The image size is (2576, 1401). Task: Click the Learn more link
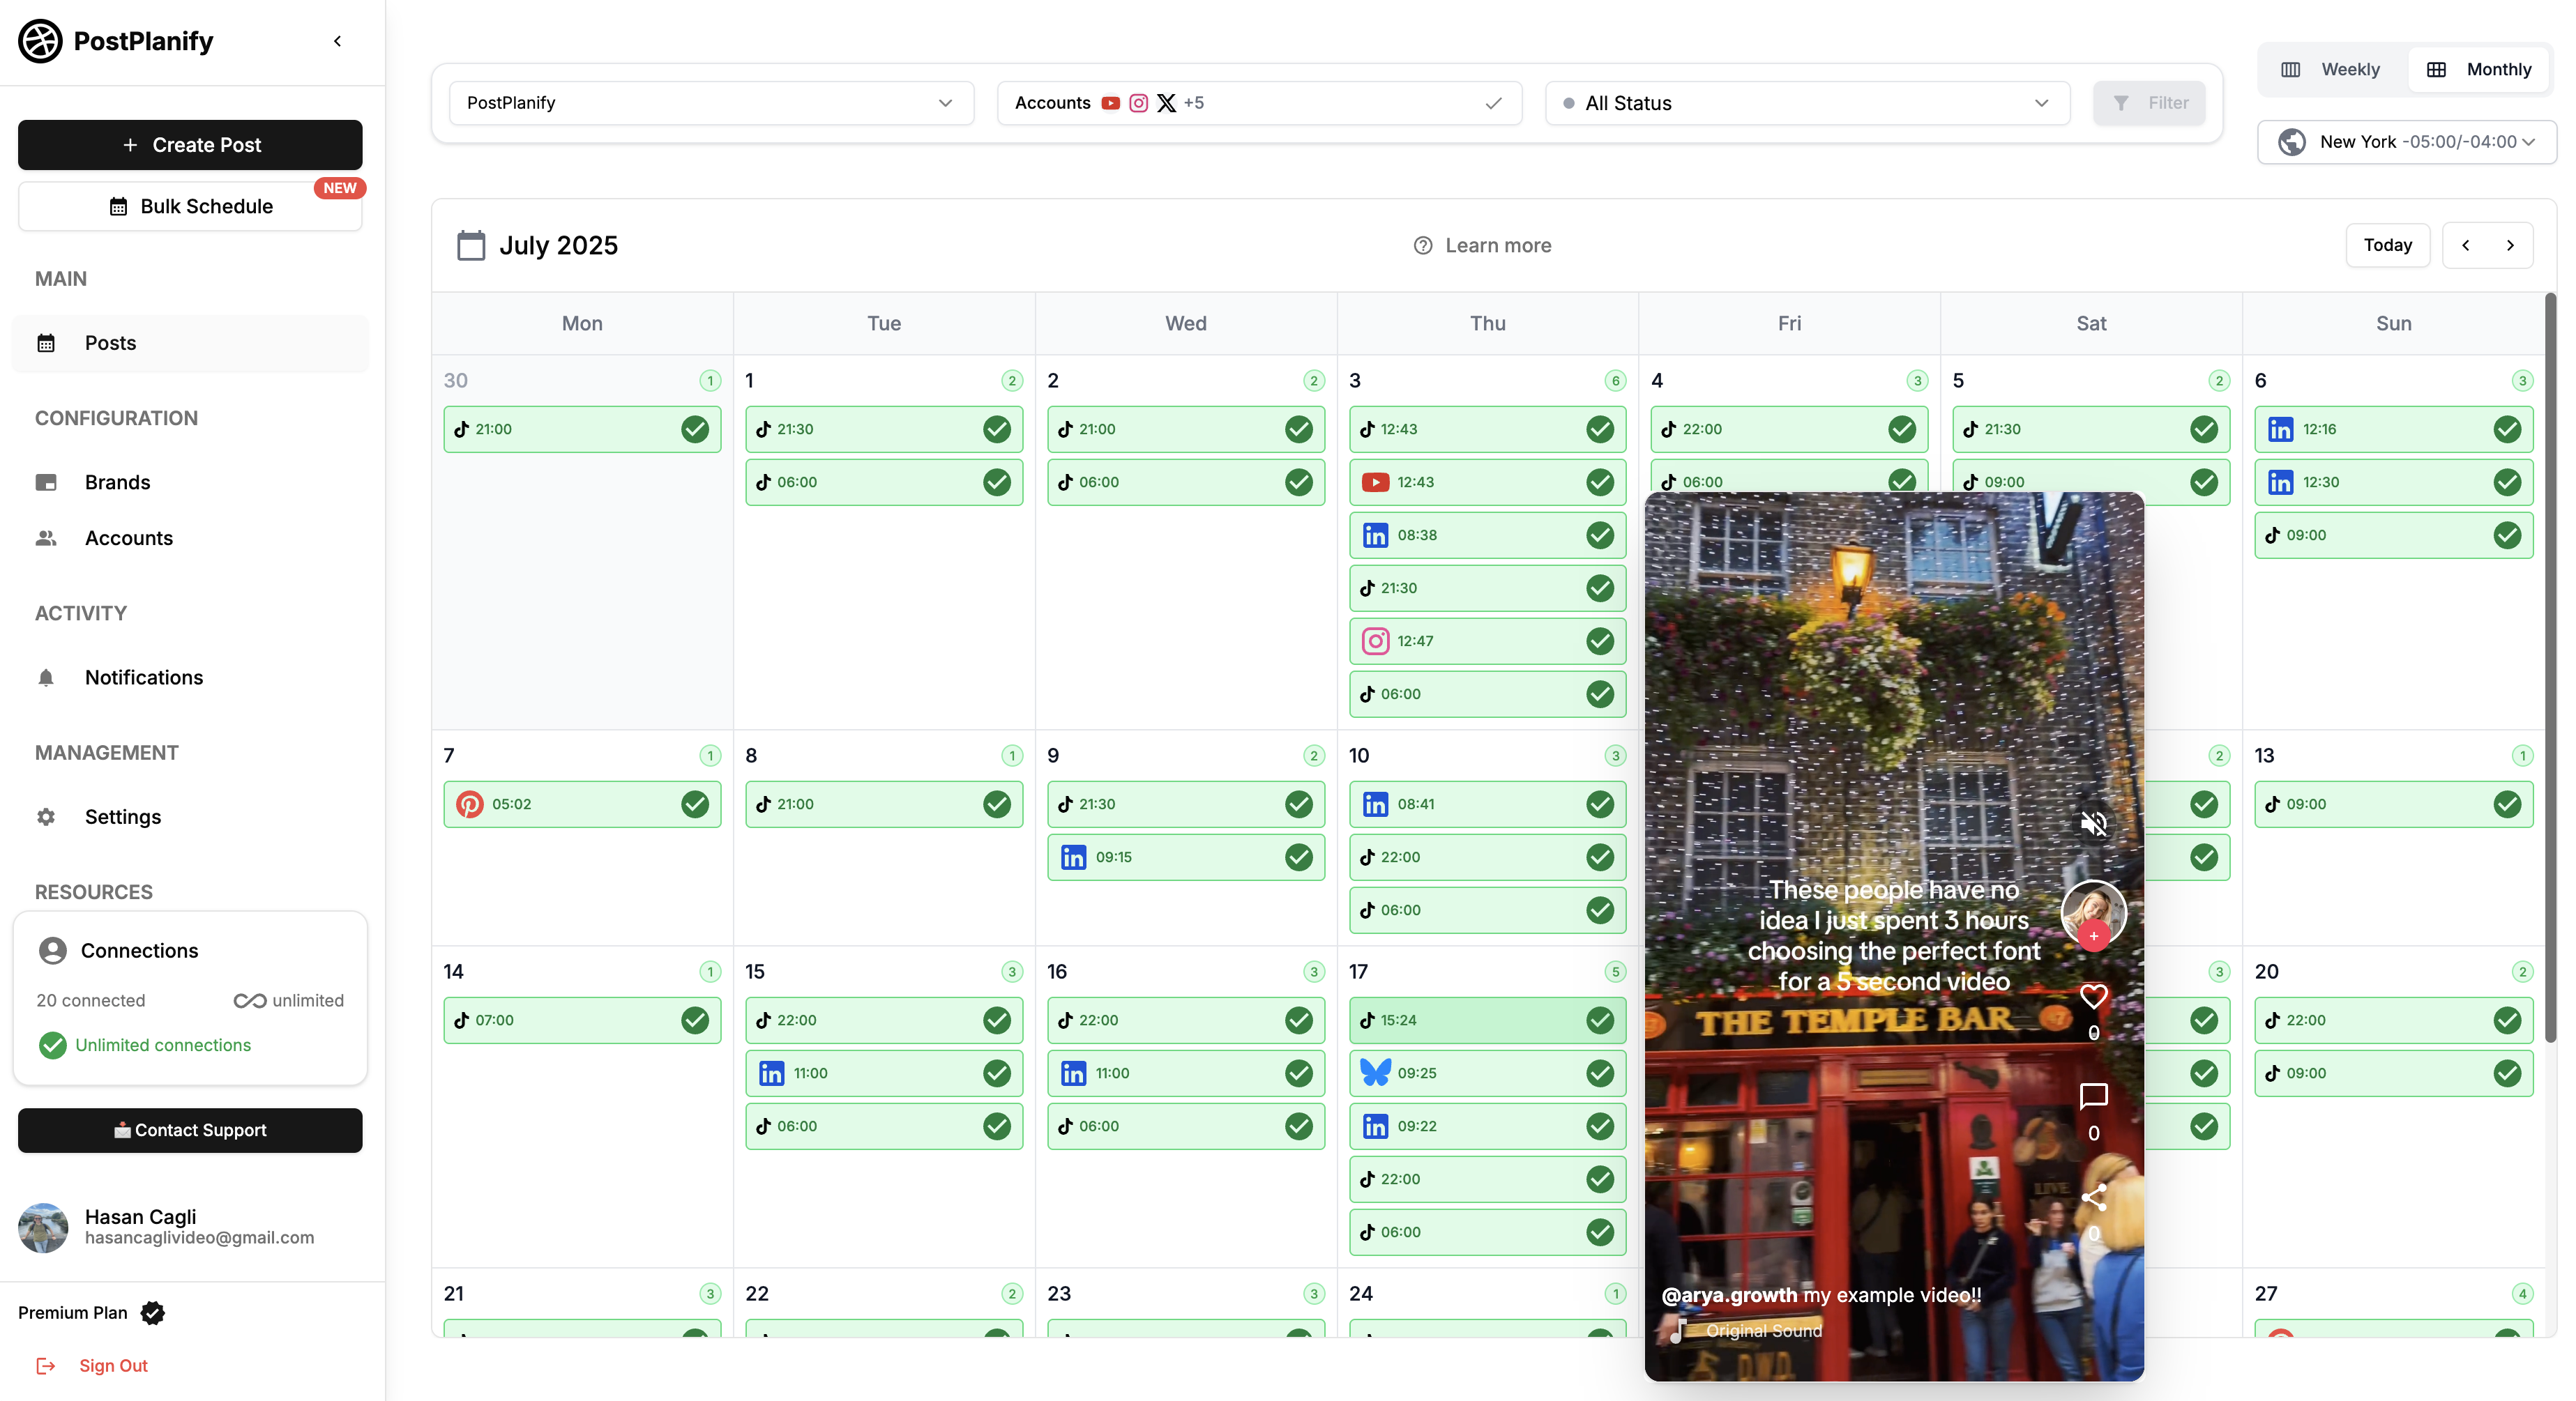point(1482,245)
